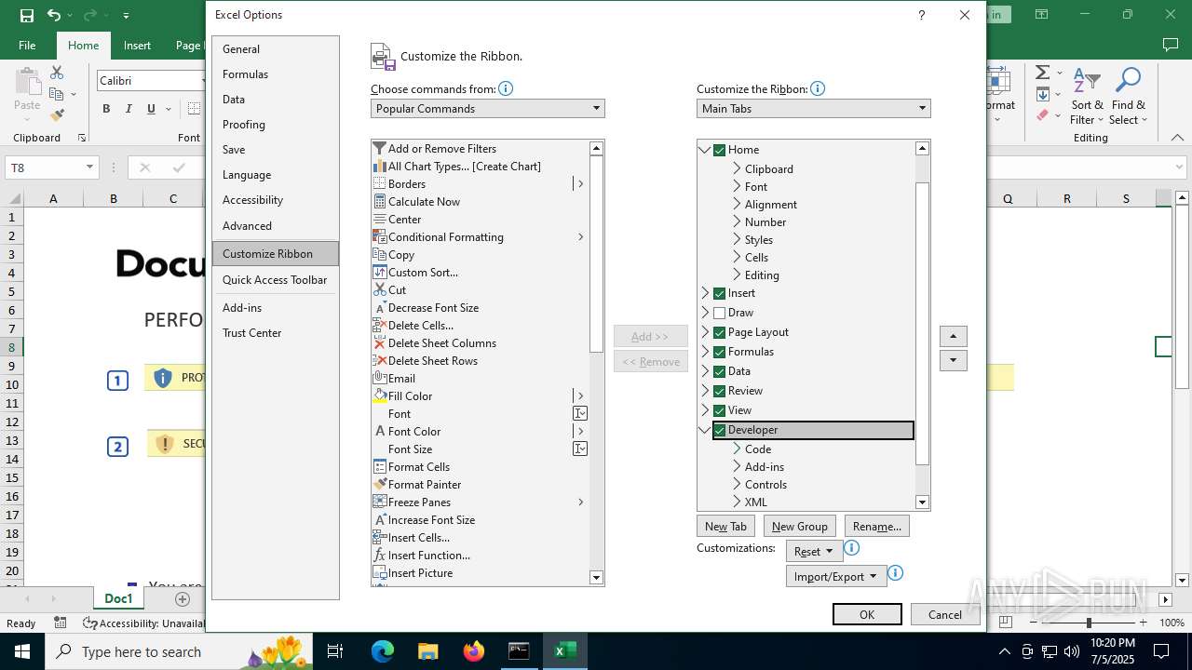
Task: Uncheck the View tab checkbox
Action: tap(719, 410)
